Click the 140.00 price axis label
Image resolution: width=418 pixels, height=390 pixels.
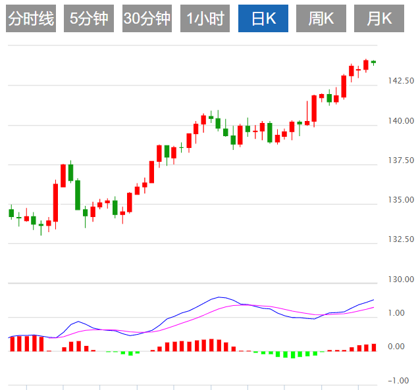click(x=400, y=121)
